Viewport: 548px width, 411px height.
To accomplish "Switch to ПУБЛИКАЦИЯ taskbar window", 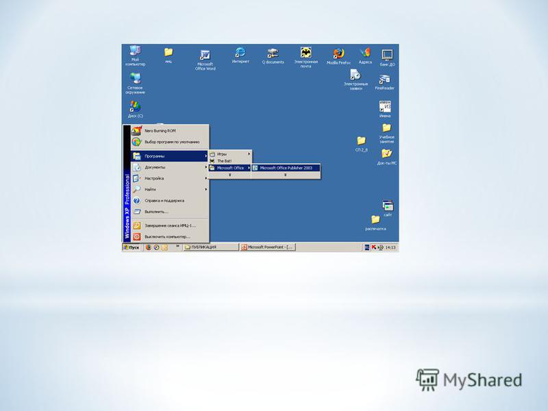I will pyautogui.click(x=210, y=247).
